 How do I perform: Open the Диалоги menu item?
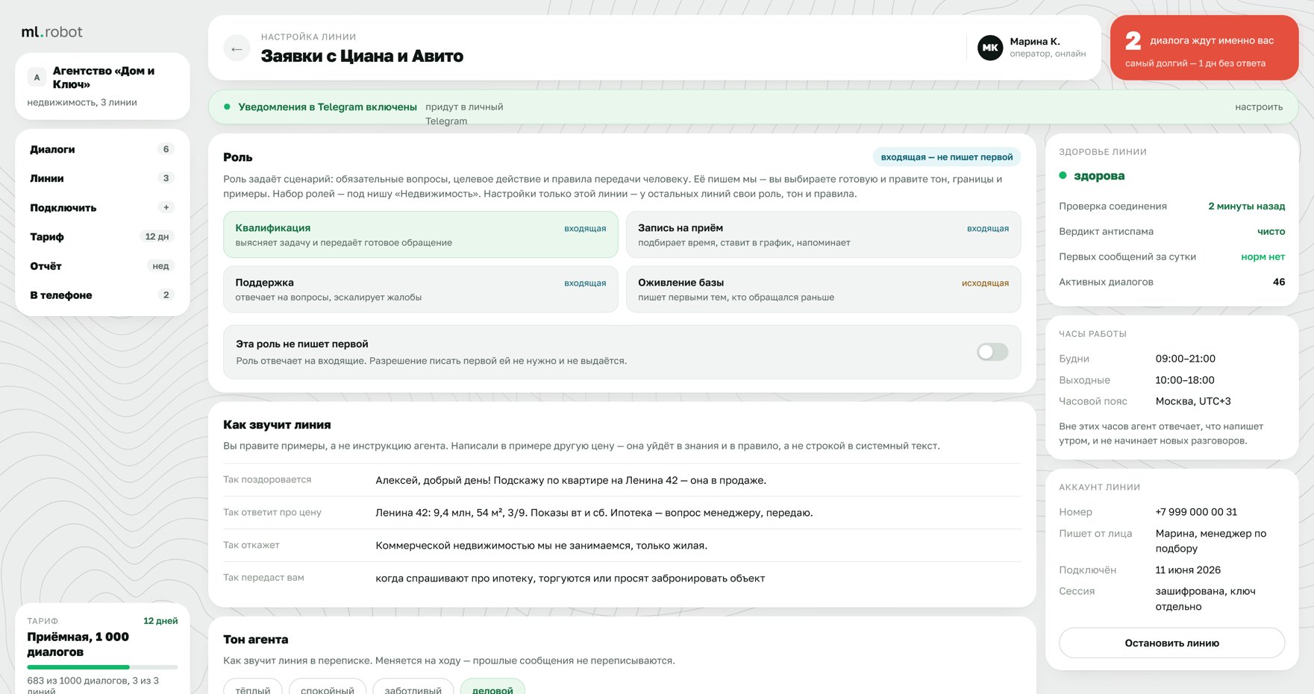[102, 149]
